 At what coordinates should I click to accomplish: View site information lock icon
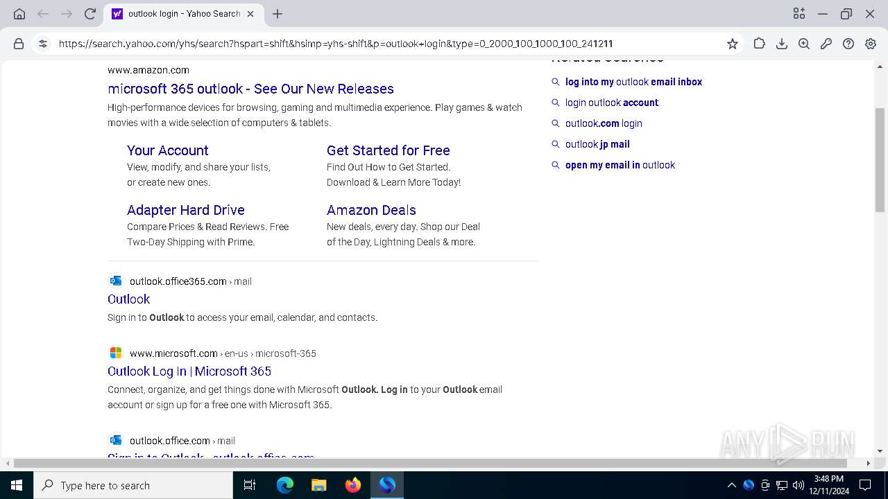[19, 44]
